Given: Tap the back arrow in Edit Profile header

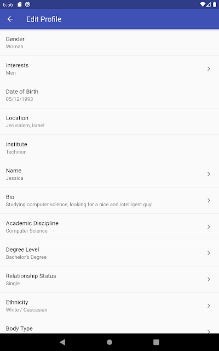Looking at the screenshot, I should tap(10, 19).
